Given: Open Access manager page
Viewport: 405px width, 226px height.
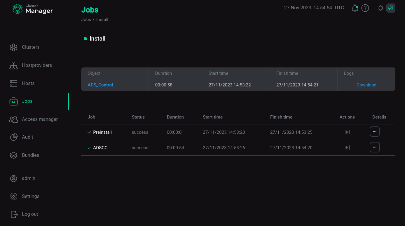Looking at the screenshot, I should click(x=40, y=119).
